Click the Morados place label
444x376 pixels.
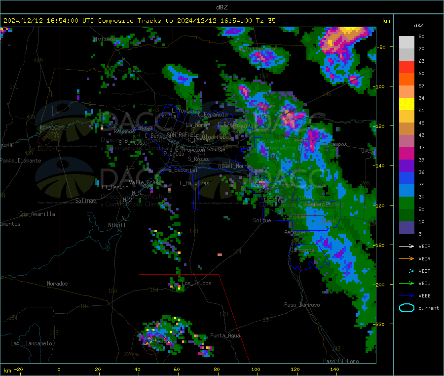tap(57, 284)
